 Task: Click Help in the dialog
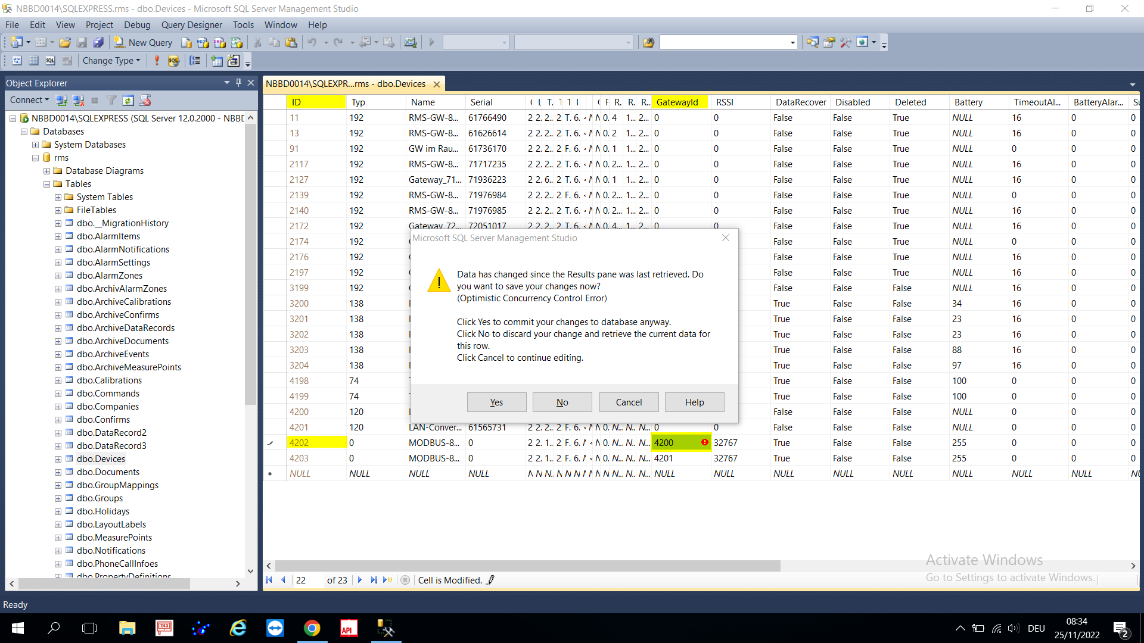click(694, 402)
